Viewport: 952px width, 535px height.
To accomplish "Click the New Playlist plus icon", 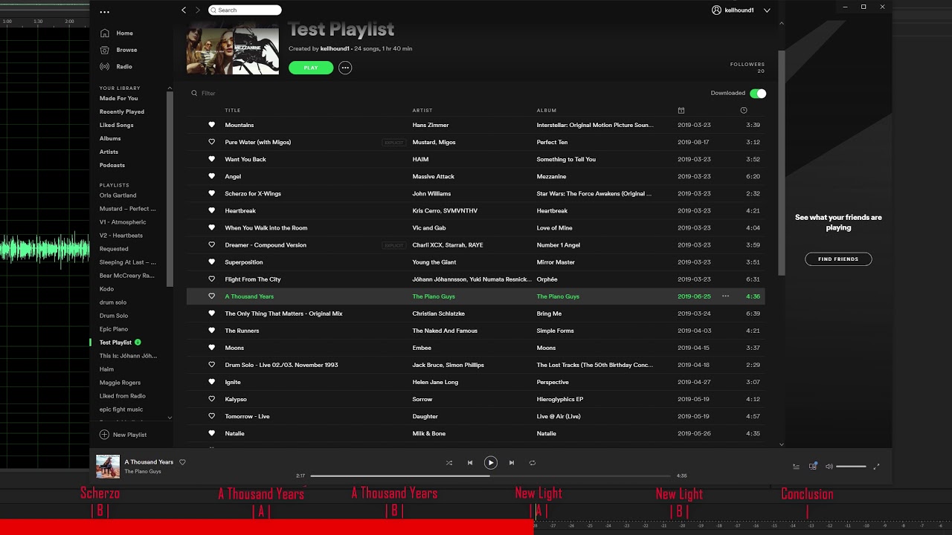I will tap(104, 435).
